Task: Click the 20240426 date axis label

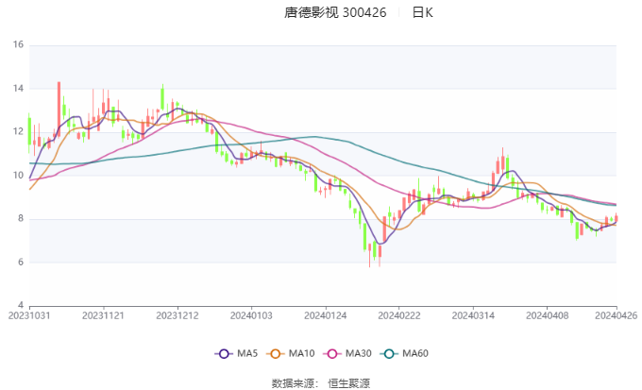Action: coord(616,315)
